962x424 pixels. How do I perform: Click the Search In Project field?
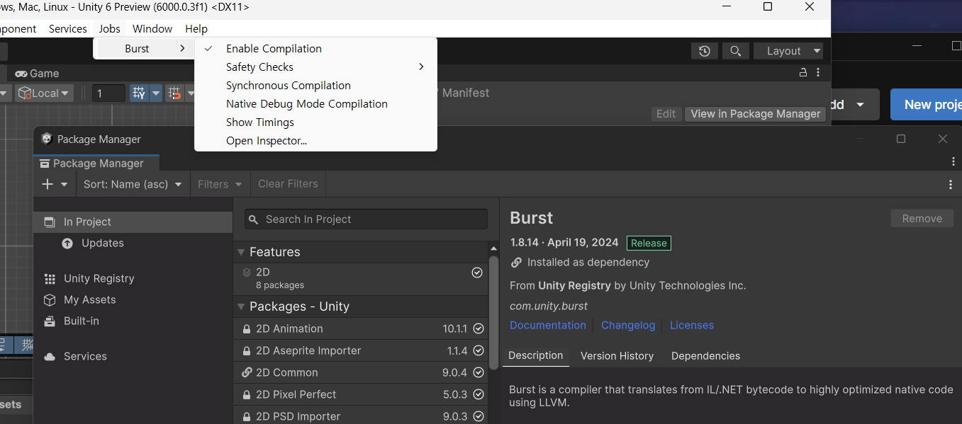click(x=366, y=219)
